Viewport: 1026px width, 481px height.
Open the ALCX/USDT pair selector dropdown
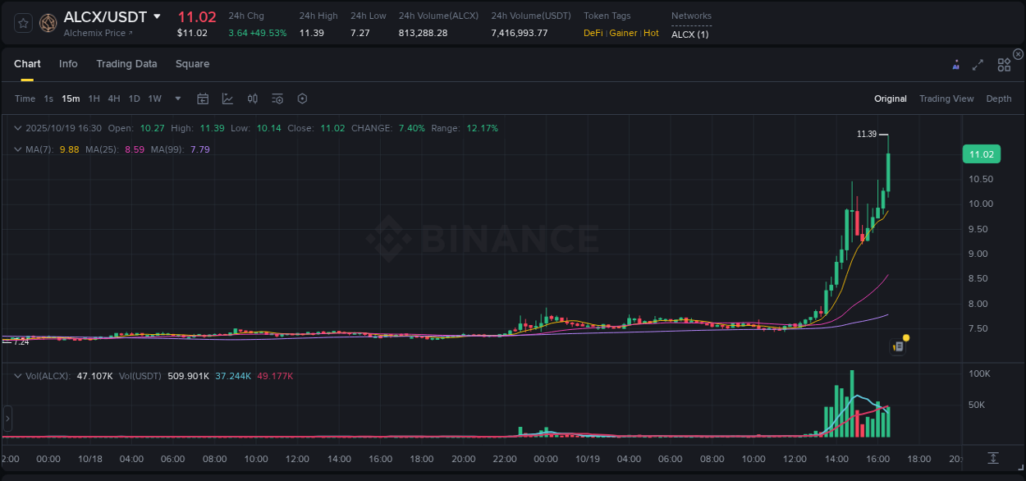pos(157,16)
